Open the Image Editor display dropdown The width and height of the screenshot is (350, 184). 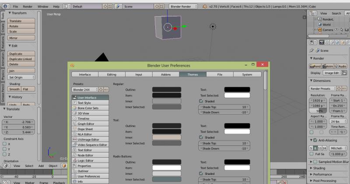332,73
